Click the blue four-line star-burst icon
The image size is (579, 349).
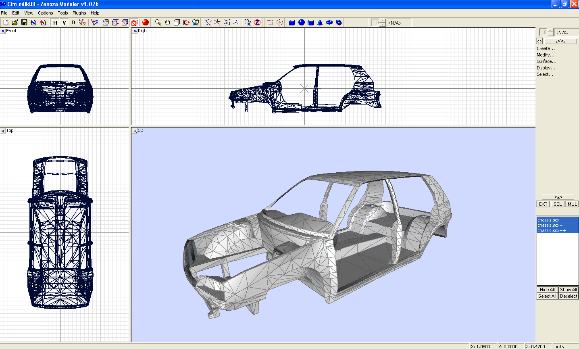(217, 23)
